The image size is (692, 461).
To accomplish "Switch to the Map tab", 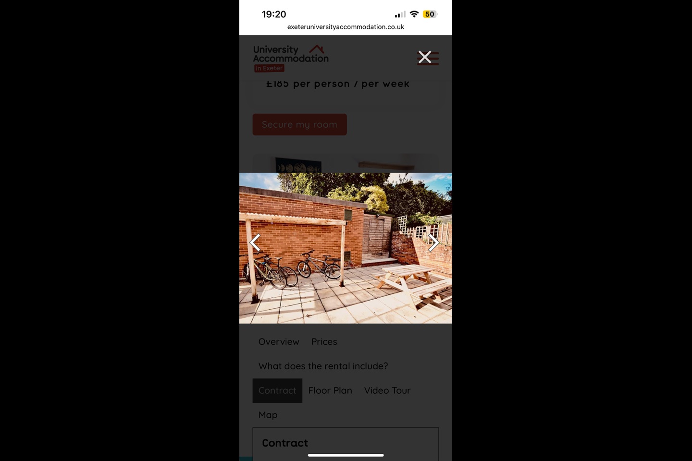I will pyautogui.click(x=268, y=415).
